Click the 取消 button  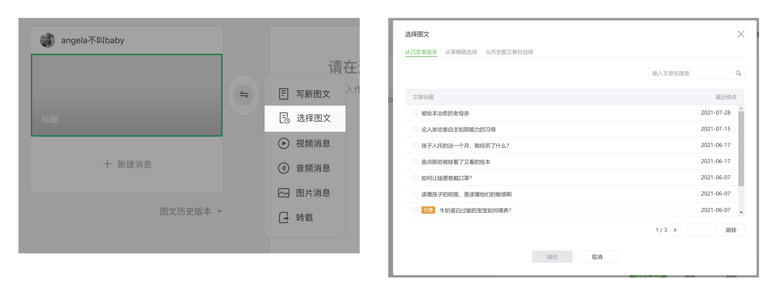tap(597, 257)
